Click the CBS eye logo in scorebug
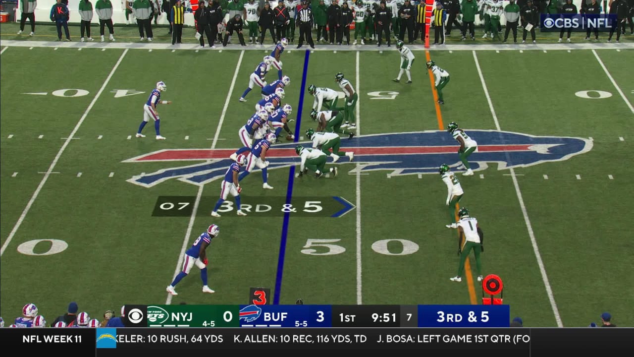The height and width of the screenshot is (357, 634). pos(135,316)
